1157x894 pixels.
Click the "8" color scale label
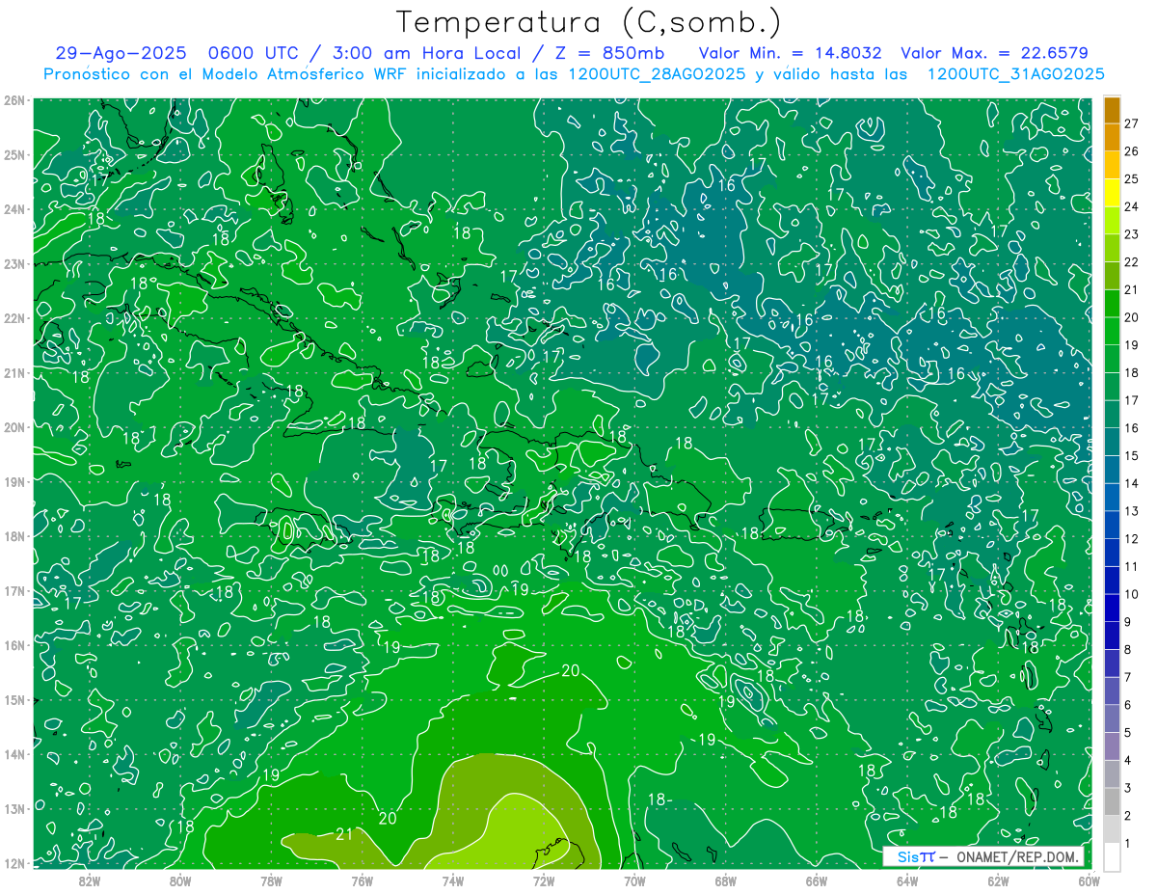(1128, 649)
